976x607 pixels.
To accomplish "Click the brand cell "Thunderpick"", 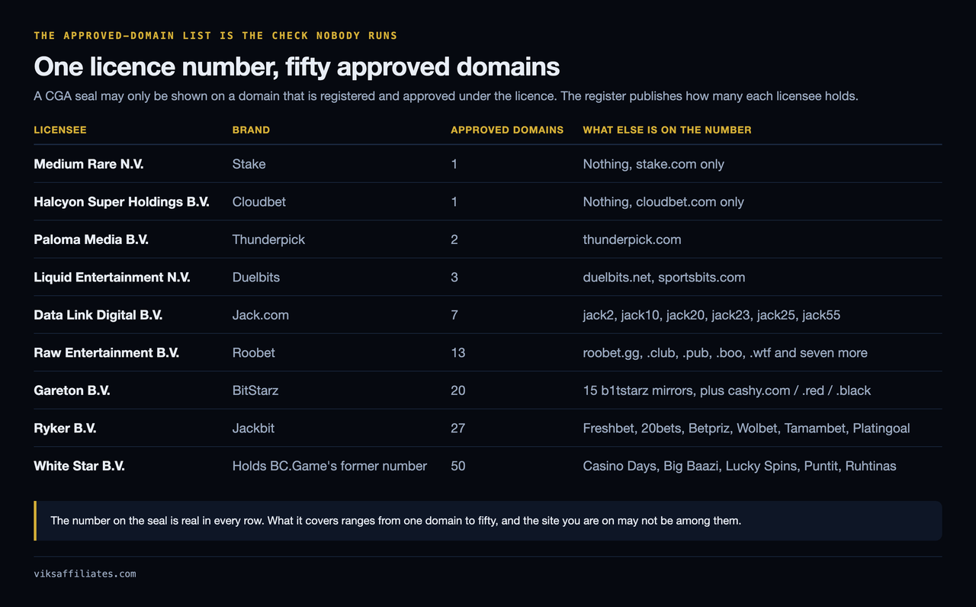I will (x=268, y=239).
